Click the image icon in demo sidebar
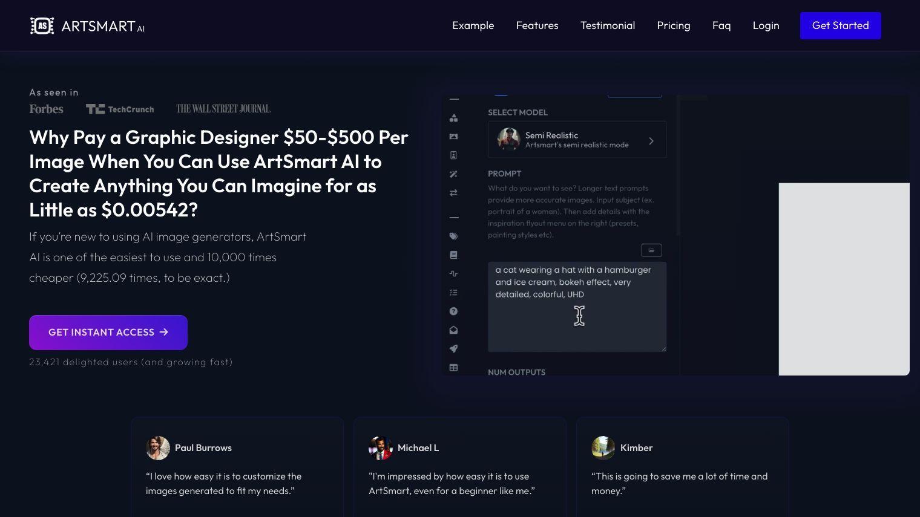This screenshot has height=517, width=920. [453, 137]
